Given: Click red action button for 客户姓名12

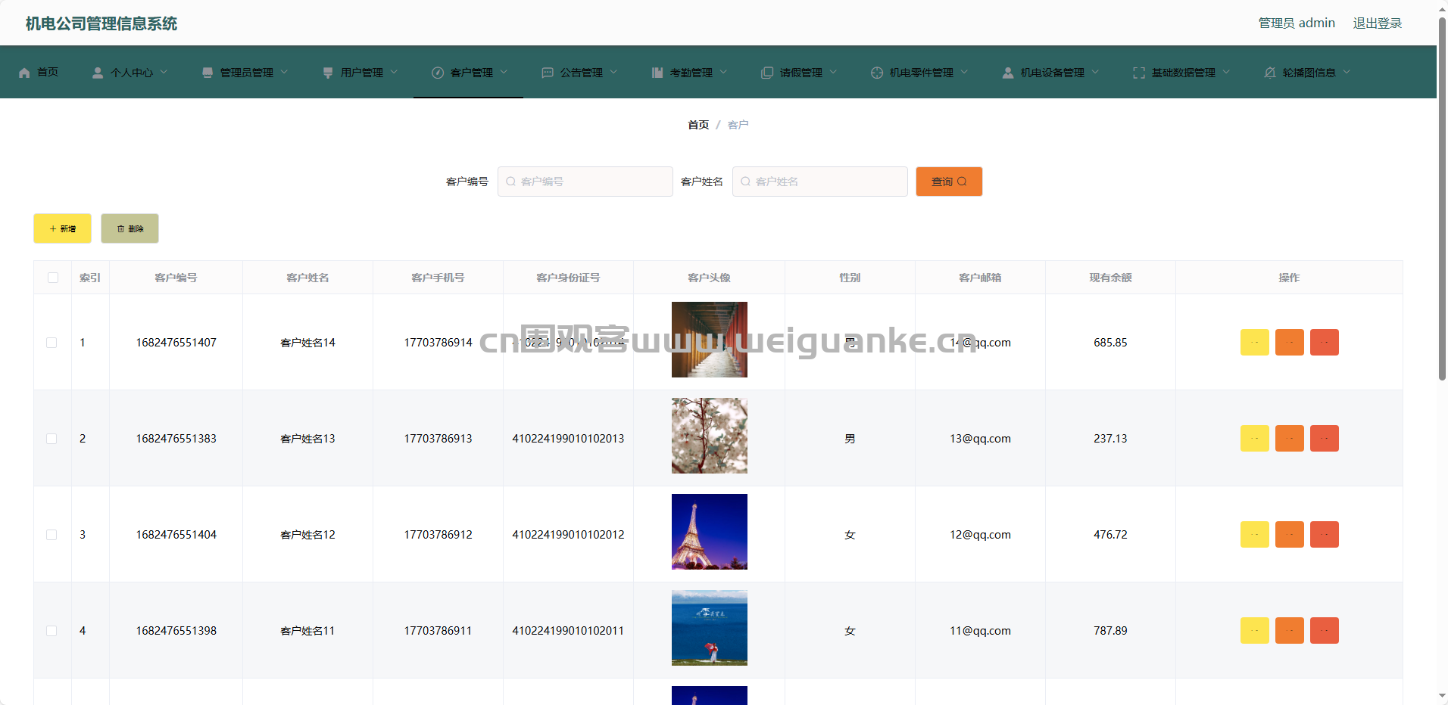Looking at the screenshot, I should 1325,535.
